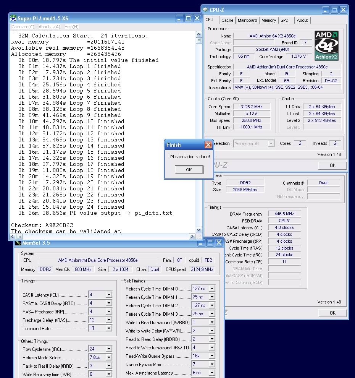The height and width of the screenshot is (378, 355).
Task: Minimize the Super PI window
Action: pos(179,18)
